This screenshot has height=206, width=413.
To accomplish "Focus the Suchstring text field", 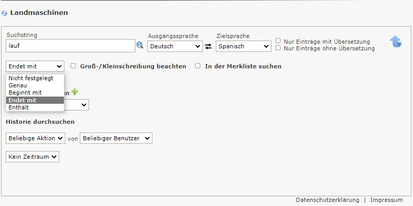I will [70, 46].
